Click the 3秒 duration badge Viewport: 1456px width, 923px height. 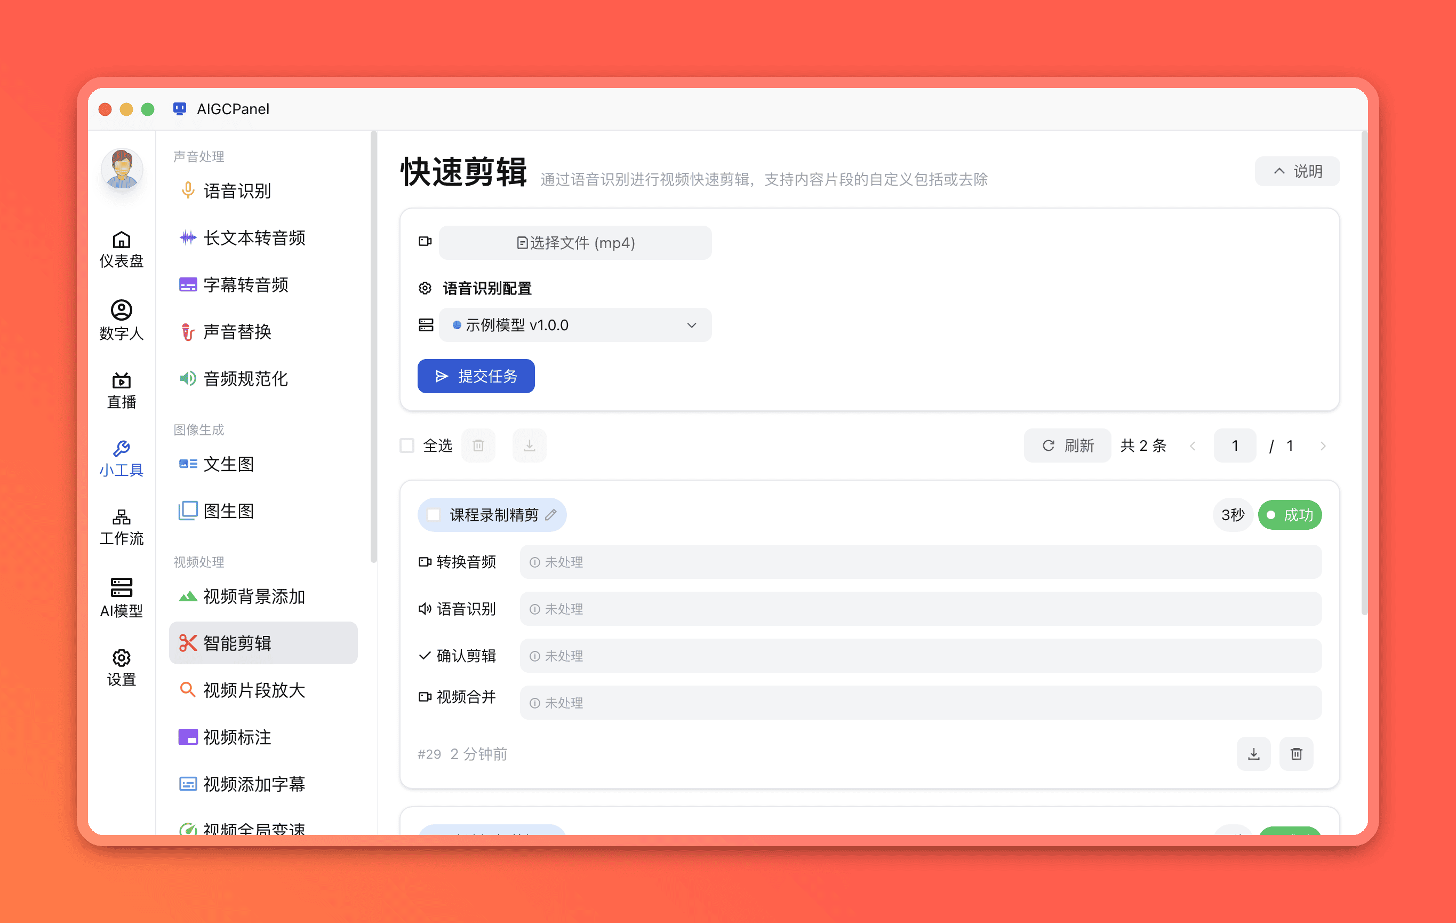tap(1233, 515)
